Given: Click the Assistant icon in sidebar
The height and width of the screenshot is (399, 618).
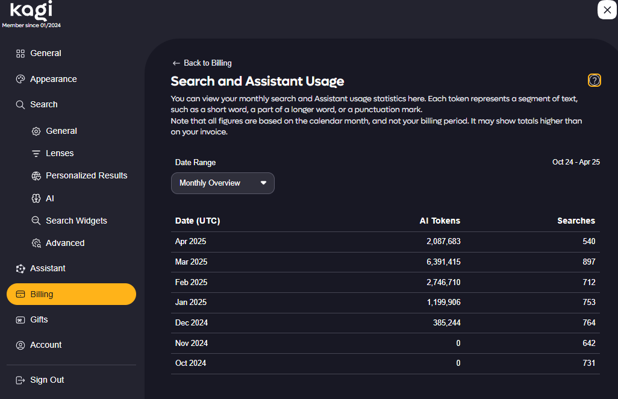Looking at the screenshot, I should [x=20, y=269].
